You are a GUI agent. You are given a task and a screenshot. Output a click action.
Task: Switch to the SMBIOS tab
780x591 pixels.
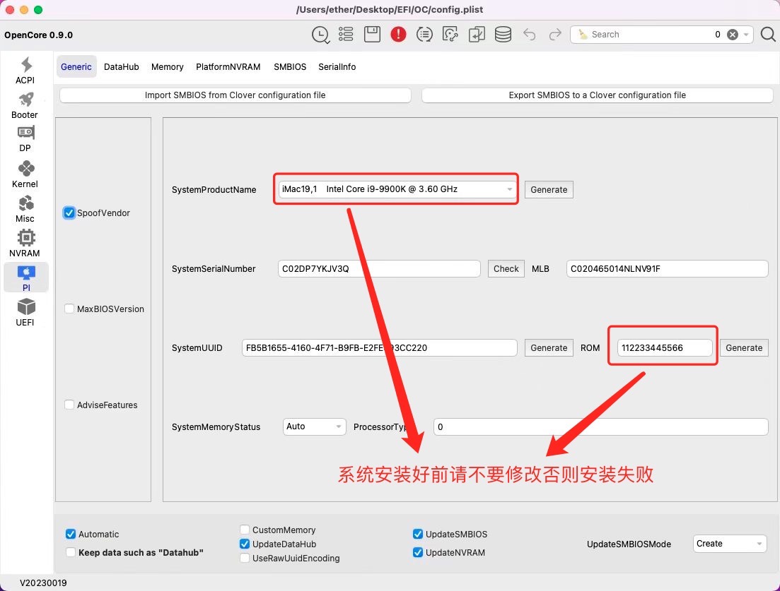tap(290, 67)
